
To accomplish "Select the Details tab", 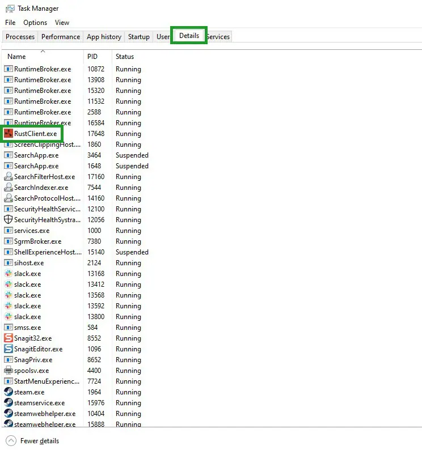I will coord(189,36).
